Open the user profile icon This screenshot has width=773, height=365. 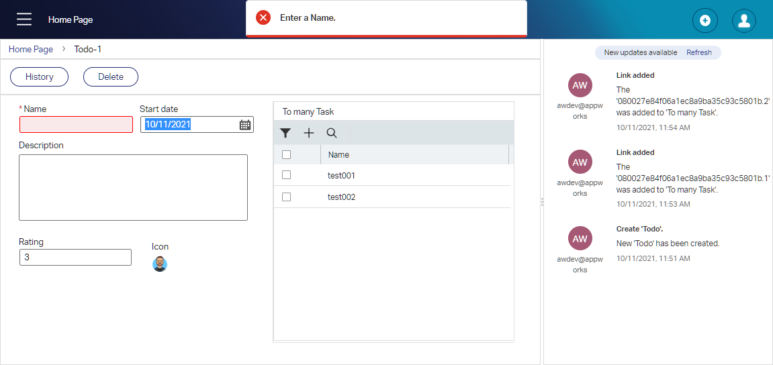coord(743,21)
